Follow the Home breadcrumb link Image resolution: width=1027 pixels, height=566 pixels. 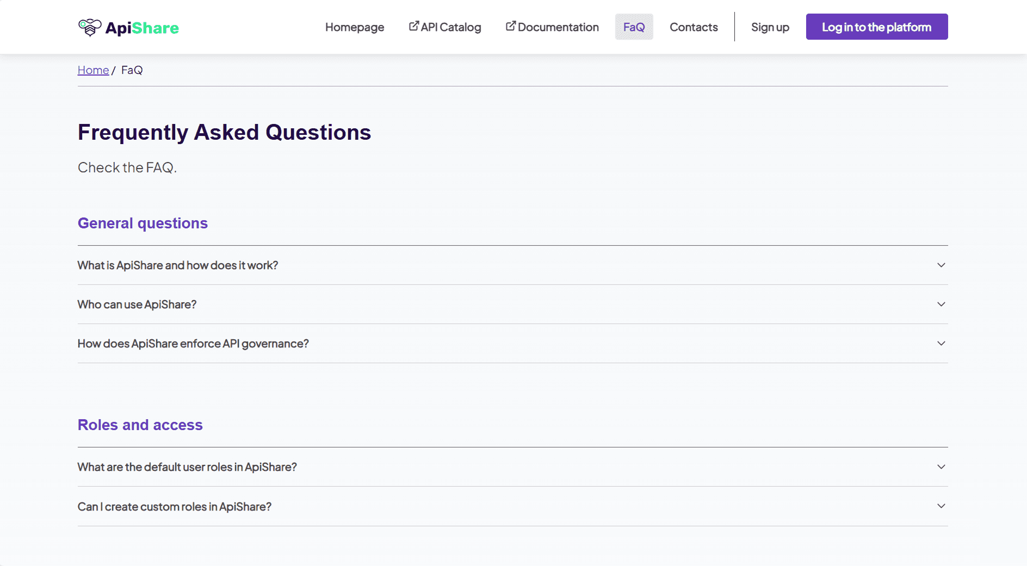[x=93, y=70]
